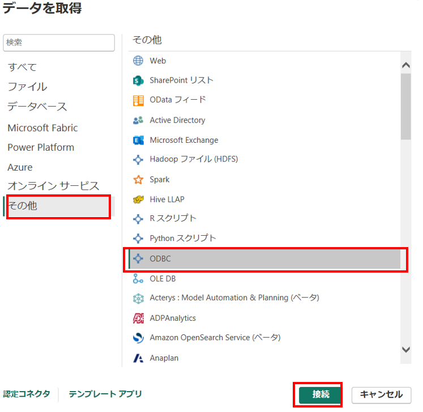
Task: Click the 接続 button
Action: [x=320, y=394]
